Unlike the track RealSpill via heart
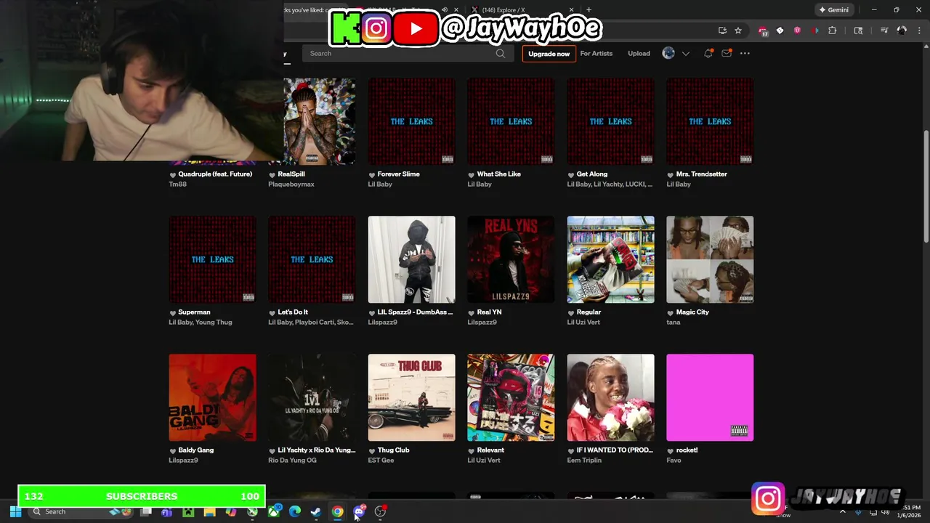930x523 pixels. pos(272,174)
